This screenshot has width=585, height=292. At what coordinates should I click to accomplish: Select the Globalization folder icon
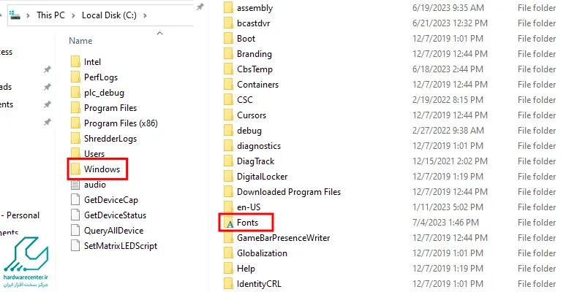pos(229,253)
